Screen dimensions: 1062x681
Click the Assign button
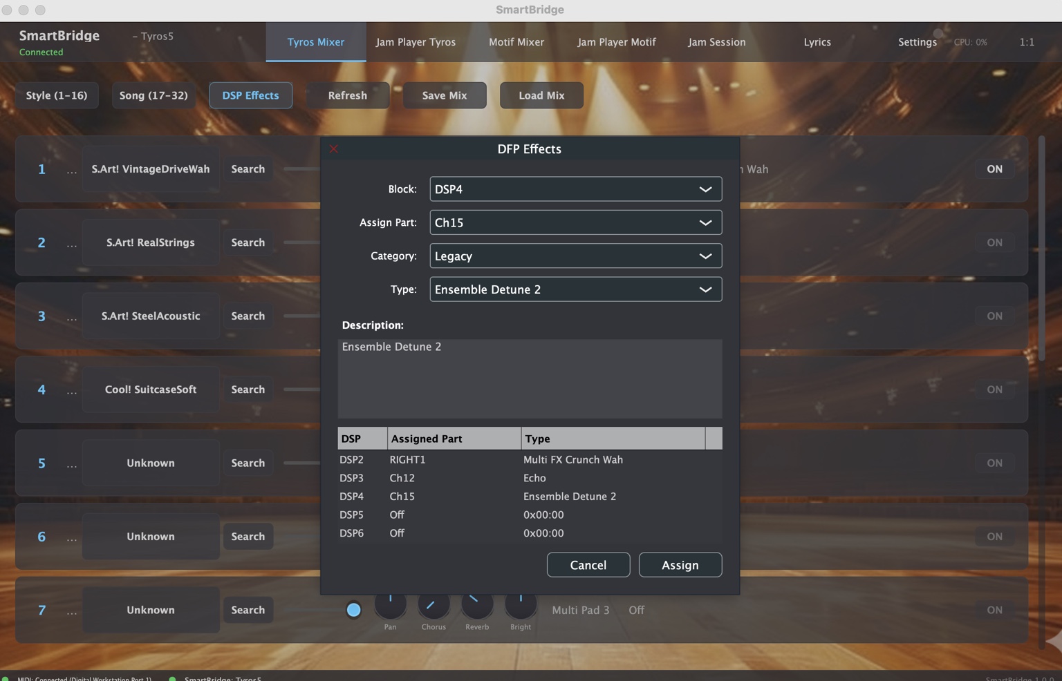point(680,564)
